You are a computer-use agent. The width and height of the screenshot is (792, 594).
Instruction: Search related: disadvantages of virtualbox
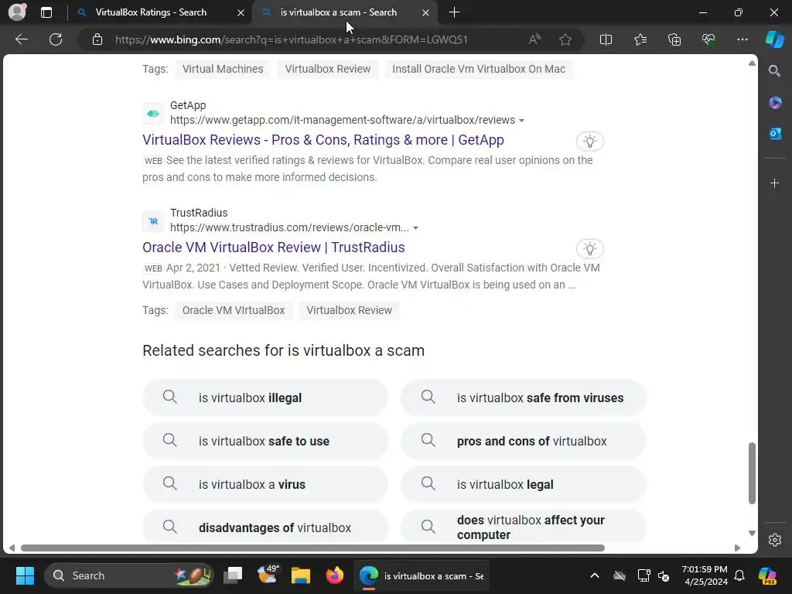click(x=265, y=527)
